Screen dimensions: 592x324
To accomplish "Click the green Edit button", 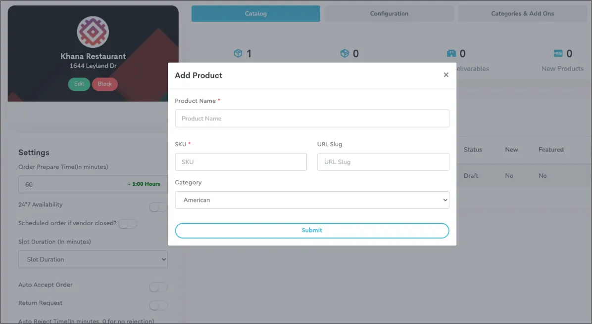I will point(79,84).
